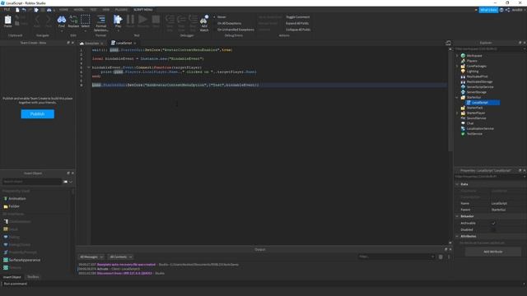Select ReplicatedFirst in Explorer
This screenshot has height=296, width=527.
pos(477,76)
